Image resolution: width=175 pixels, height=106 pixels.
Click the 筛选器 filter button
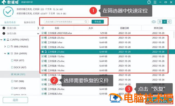tap(98, 22)
